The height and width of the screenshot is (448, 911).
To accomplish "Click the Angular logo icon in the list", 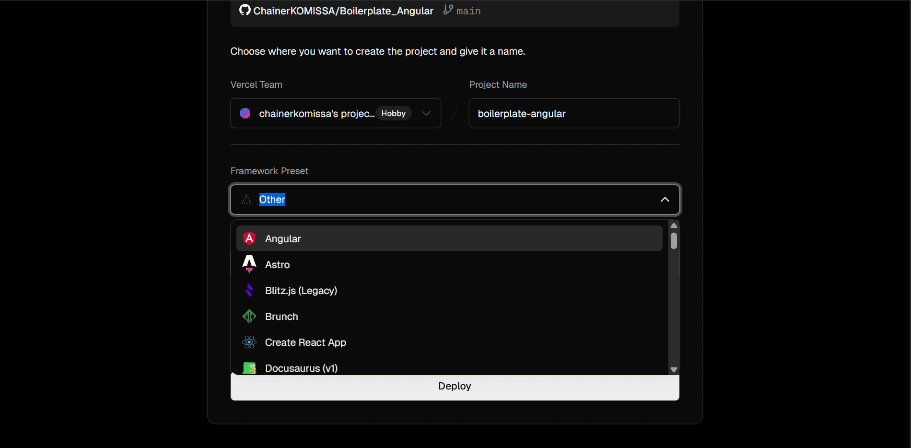I will coord(249,238).
